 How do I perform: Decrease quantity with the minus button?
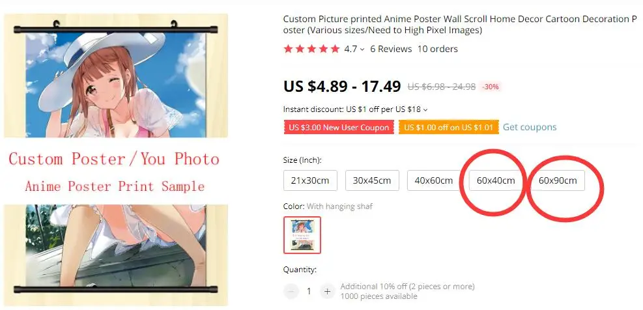[x=291, y=292]
